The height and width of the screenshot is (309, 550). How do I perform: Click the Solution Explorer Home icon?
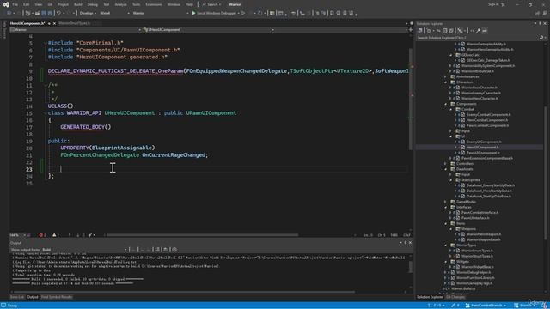pos(420,31)
